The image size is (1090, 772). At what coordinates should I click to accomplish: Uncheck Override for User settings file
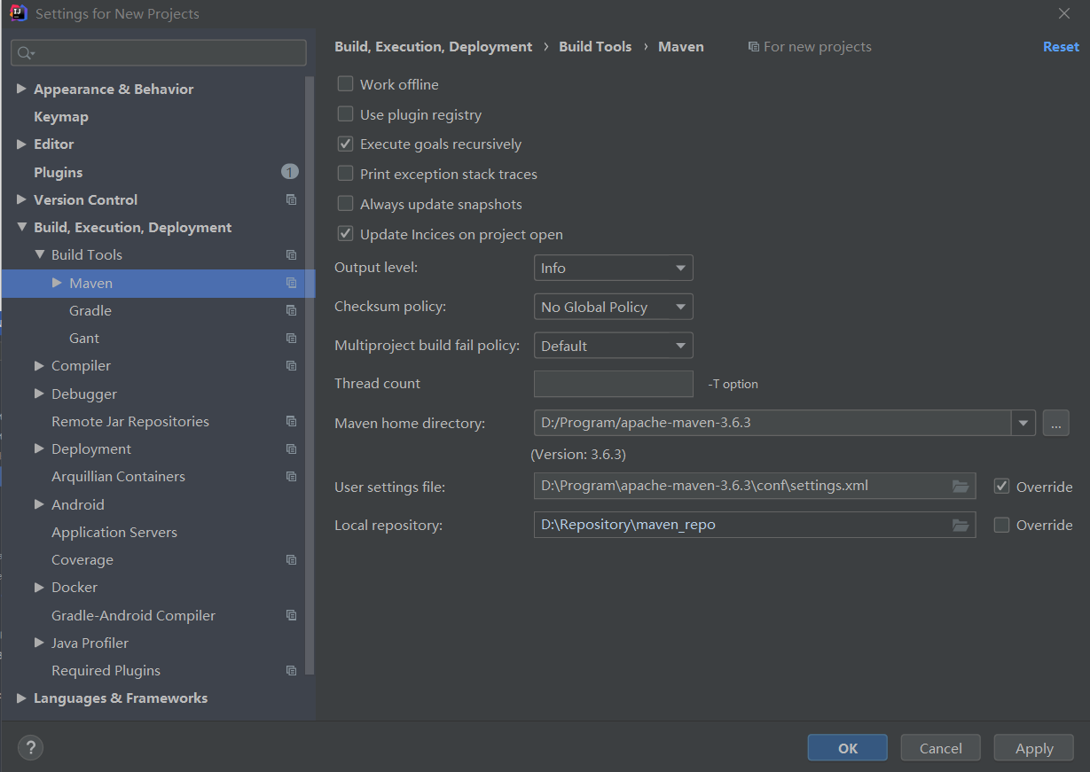1002,486
